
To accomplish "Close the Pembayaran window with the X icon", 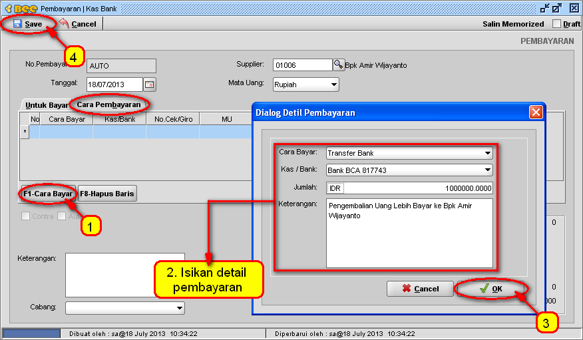I will pyautogui.click(x=574, y=8).
